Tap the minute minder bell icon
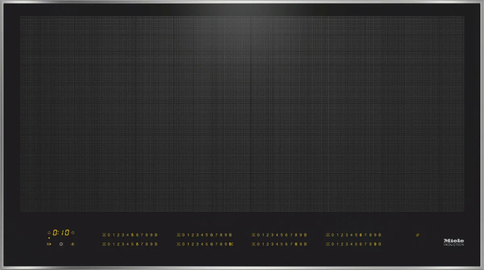Screen dimensions: 484x270 click(x=49, y=233)
